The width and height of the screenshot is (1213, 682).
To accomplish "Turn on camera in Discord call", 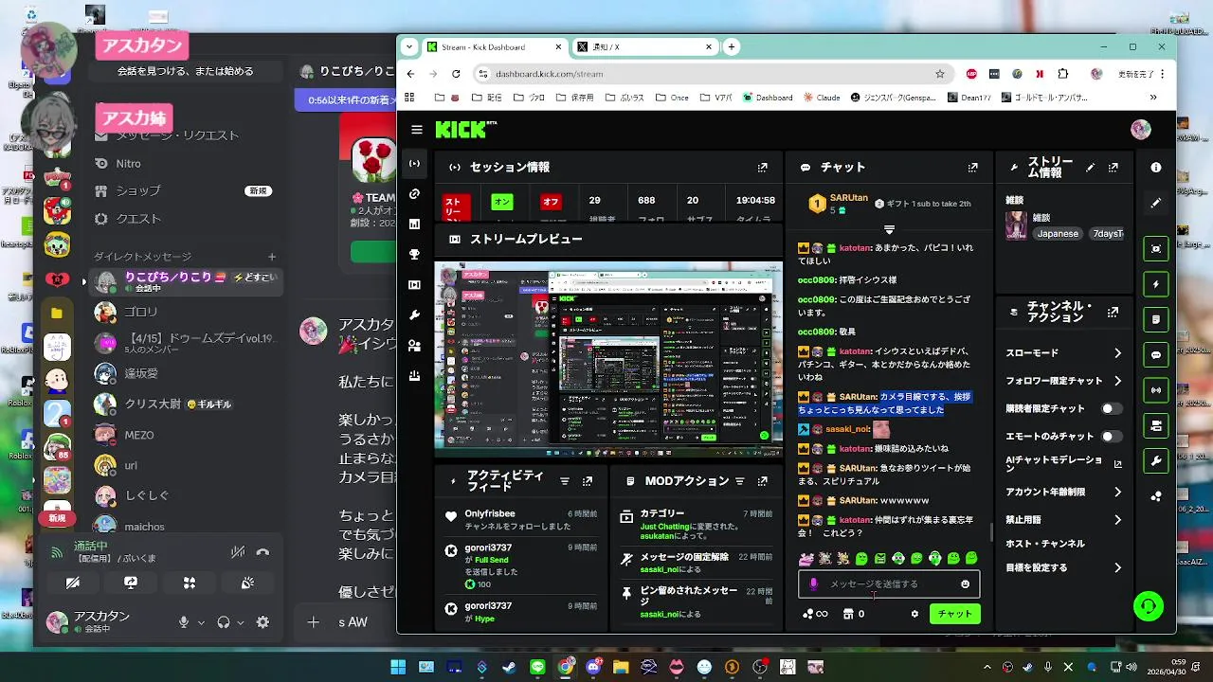I will click(73, 583).
